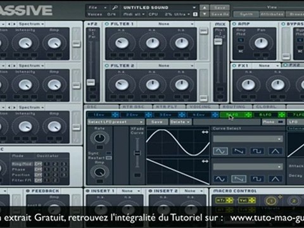Screen dimensions: 304x228
Task: Switch to Synth view
Action: pyautogui.click(x=246, y=14)
